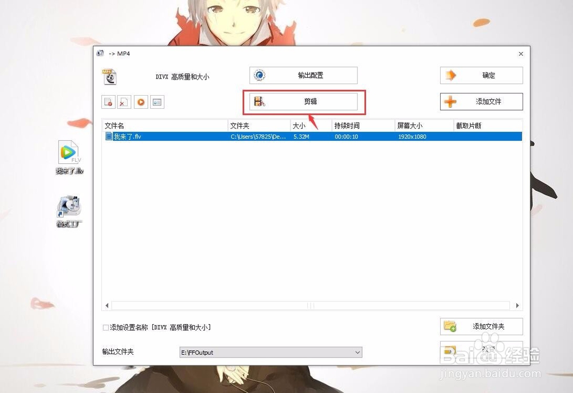Click the MP4 format file icon
Screen dimensions: 573x393
109,77
